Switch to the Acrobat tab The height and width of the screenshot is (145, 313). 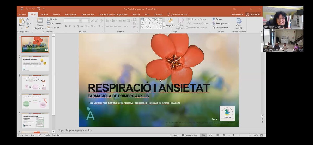click(158, 14)
